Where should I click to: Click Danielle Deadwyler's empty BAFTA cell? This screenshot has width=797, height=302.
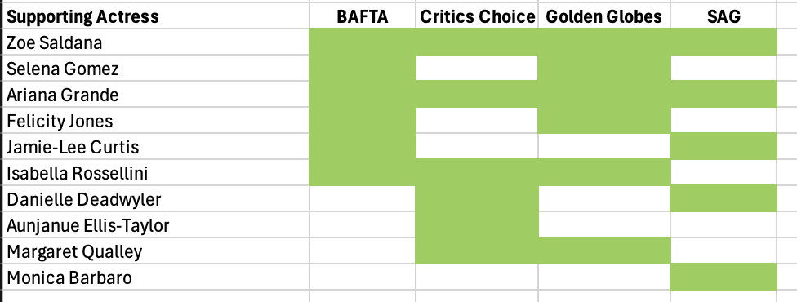point(363,199)
